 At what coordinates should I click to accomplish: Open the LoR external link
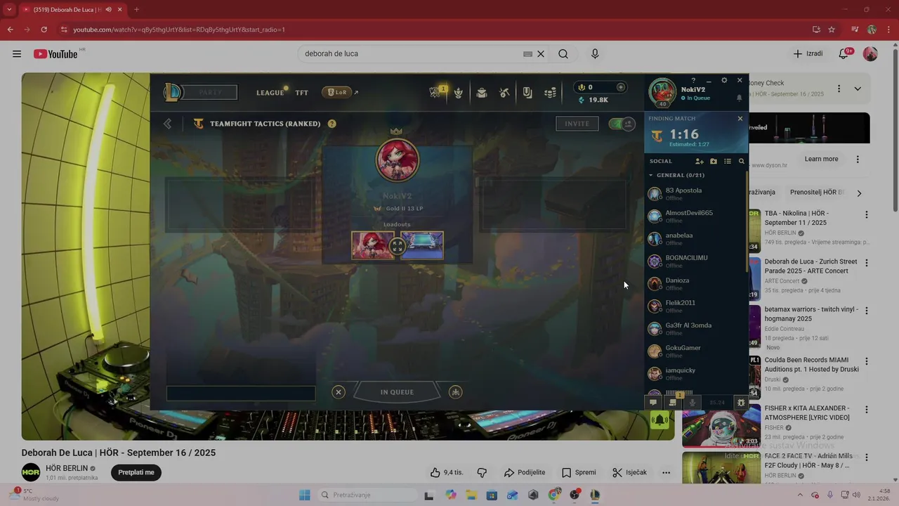340,92
